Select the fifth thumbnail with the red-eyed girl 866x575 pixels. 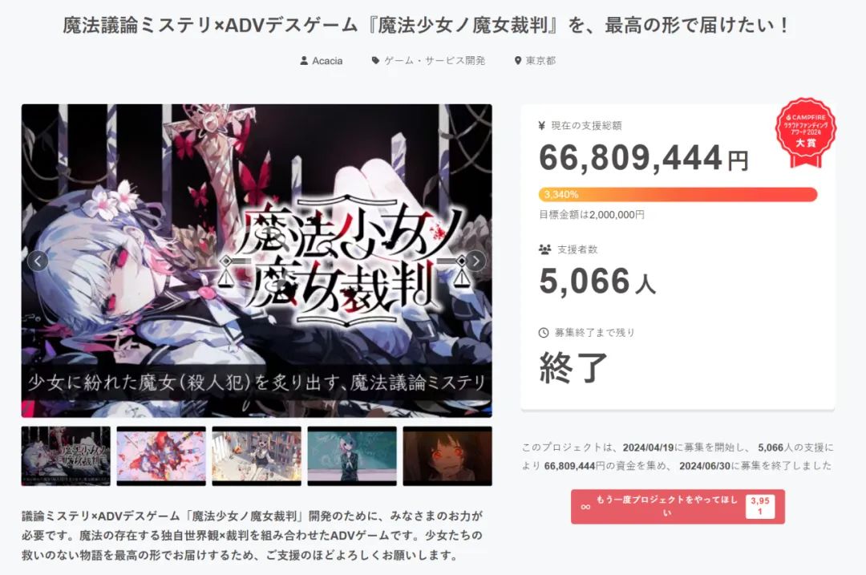(447, 456)
